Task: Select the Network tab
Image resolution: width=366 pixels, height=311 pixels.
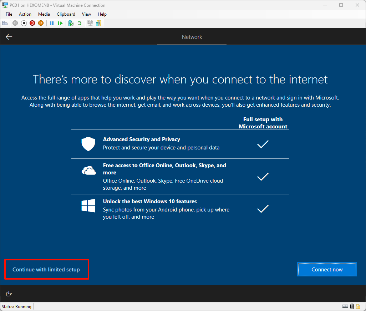Action: 192,37
